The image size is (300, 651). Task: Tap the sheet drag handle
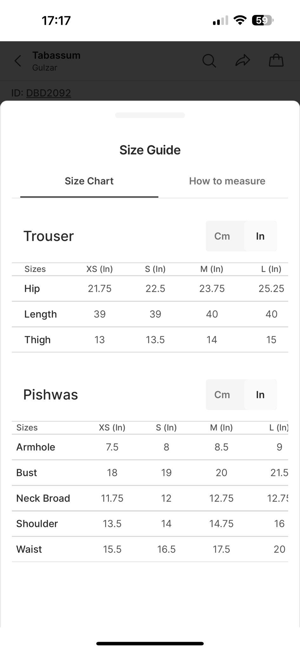click(150, 115)
